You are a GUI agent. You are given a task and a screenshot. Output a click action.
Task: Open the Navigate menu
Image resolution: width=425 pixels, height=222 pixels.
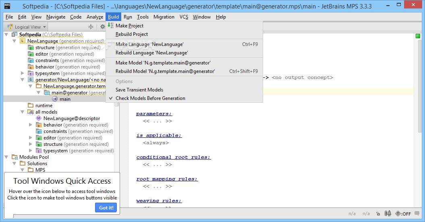coord(56,17)
